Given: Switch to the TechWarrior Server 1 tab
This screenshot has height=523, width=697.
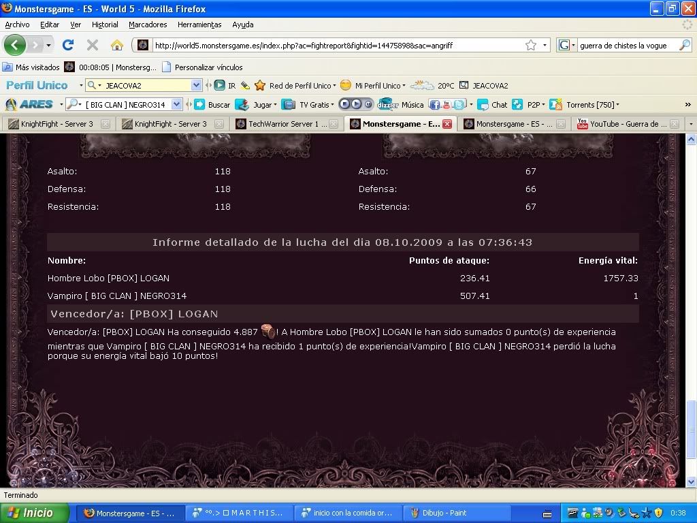Looking at the screenshot, I should [287, 124].
